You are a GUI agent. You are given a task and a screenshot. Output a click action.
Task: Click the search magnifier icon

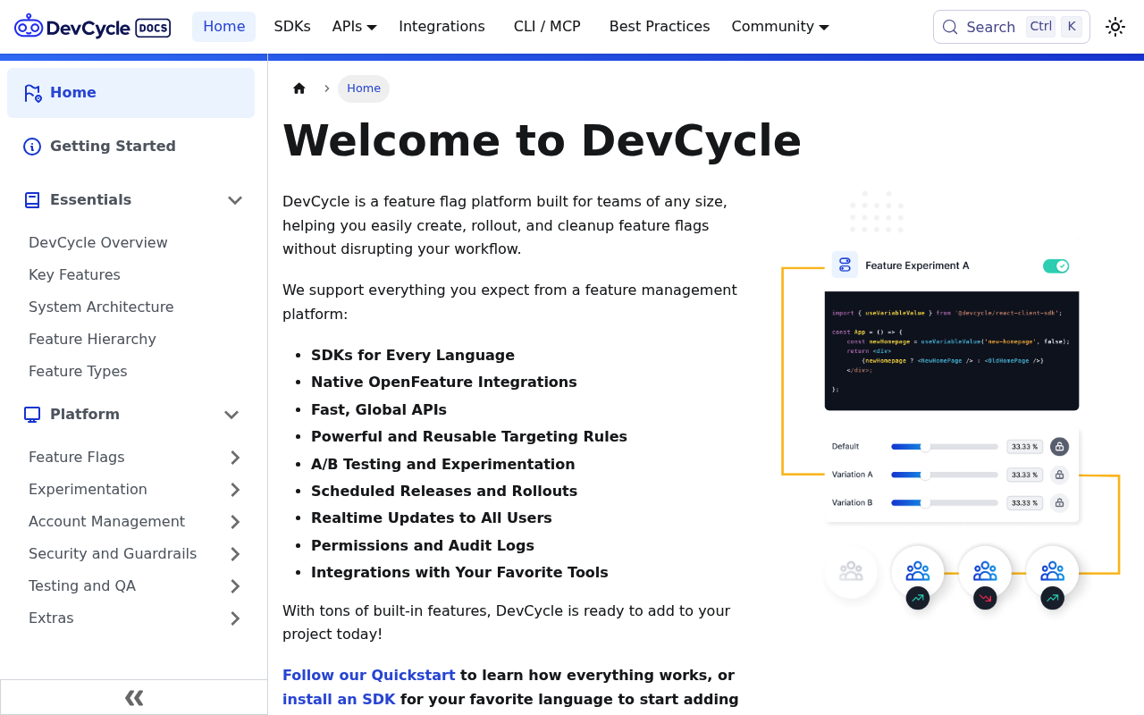click(950, 27)
